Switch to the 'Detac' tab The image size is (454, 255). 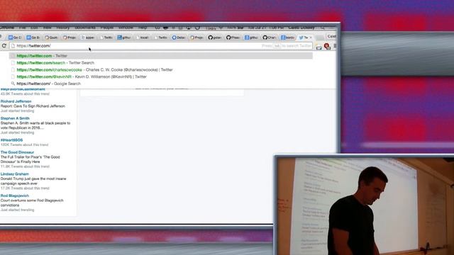(x=178, y=38)
